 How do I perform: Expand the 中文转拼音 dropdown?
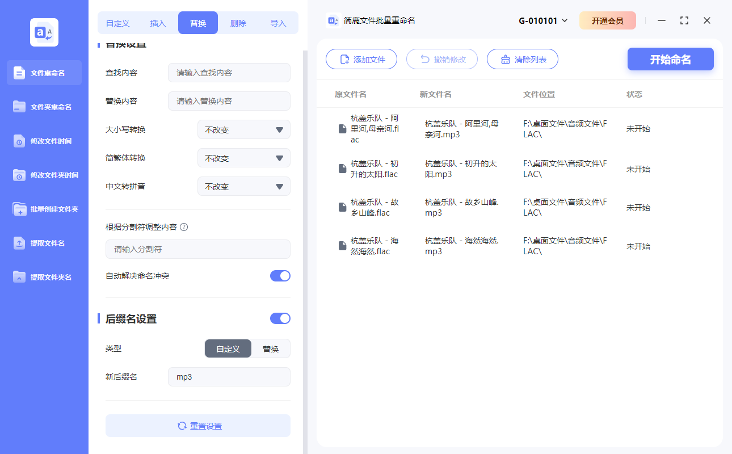[x=243, y=186]
